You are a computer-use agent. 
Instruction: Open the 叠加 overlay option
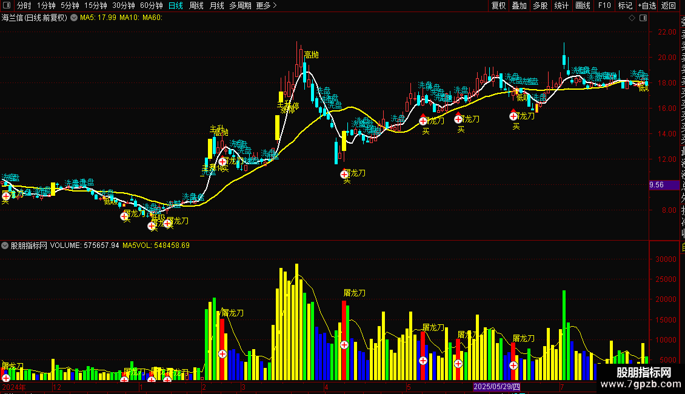[520, 5]
